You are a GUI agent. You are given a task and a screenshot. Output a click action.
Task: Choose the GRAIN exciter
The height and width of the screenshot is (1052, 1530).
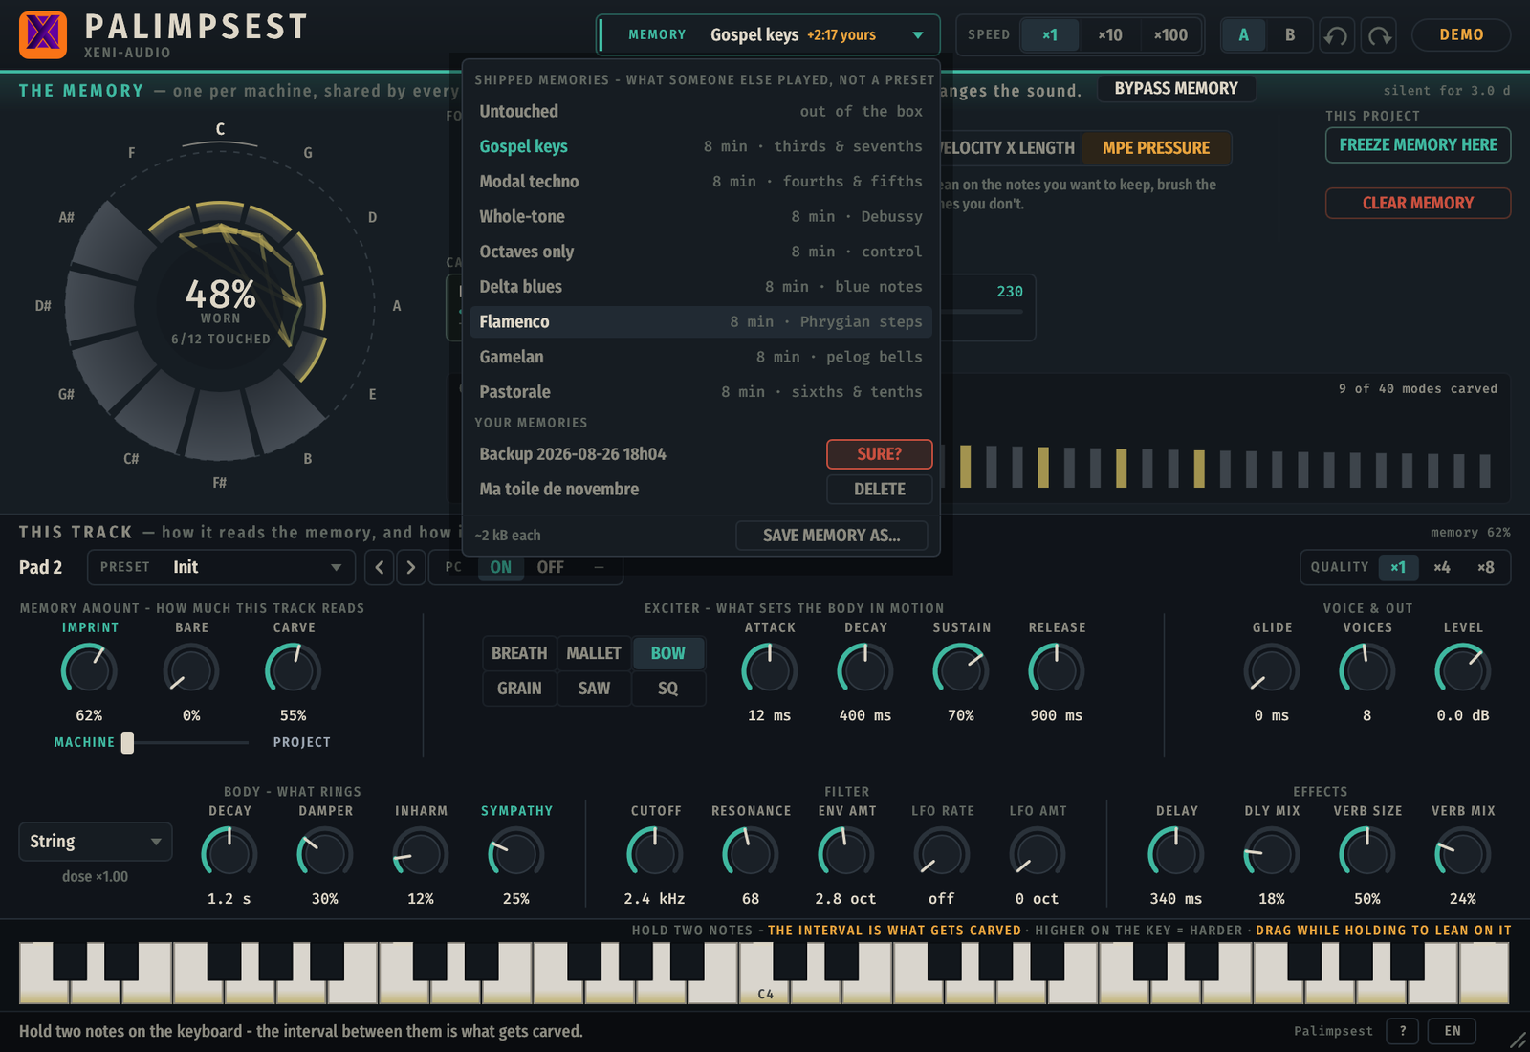(x=519, y=689)
